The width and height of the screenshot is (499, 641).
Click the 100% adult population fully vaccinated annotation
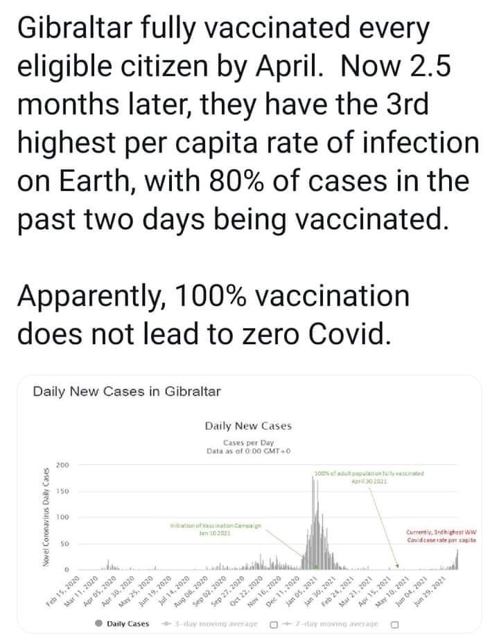coord(368,476)
